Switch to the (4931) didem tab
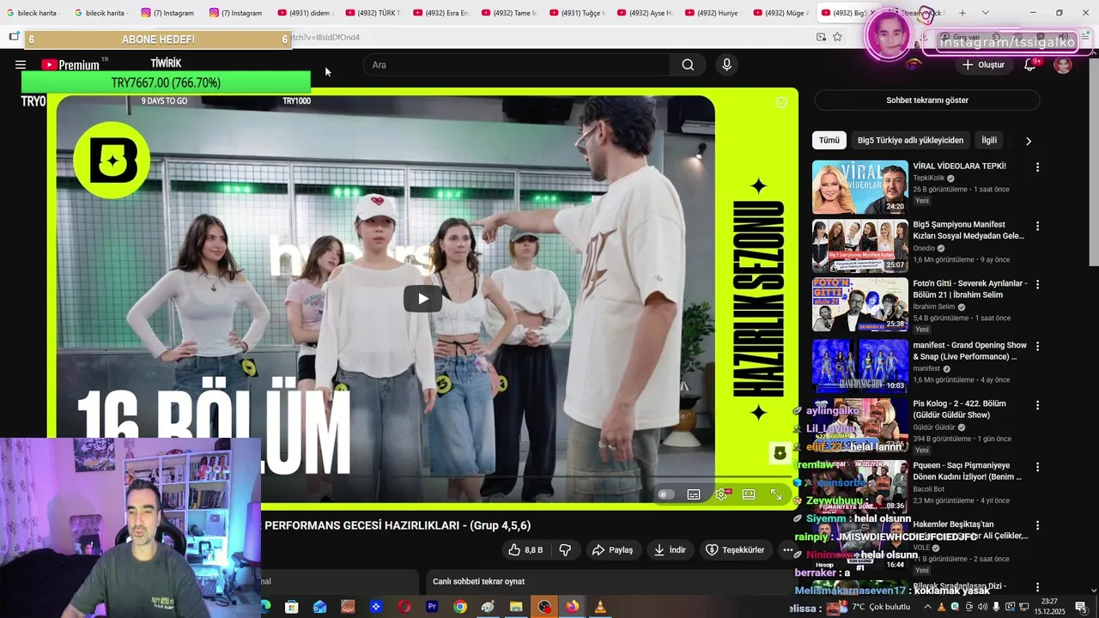The height and width of the screenshot is (618, 1099). tap(305, 13)
